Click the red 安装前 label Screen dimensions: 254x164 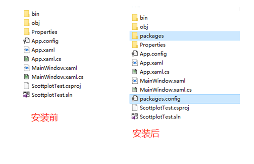tap(44, 117)
